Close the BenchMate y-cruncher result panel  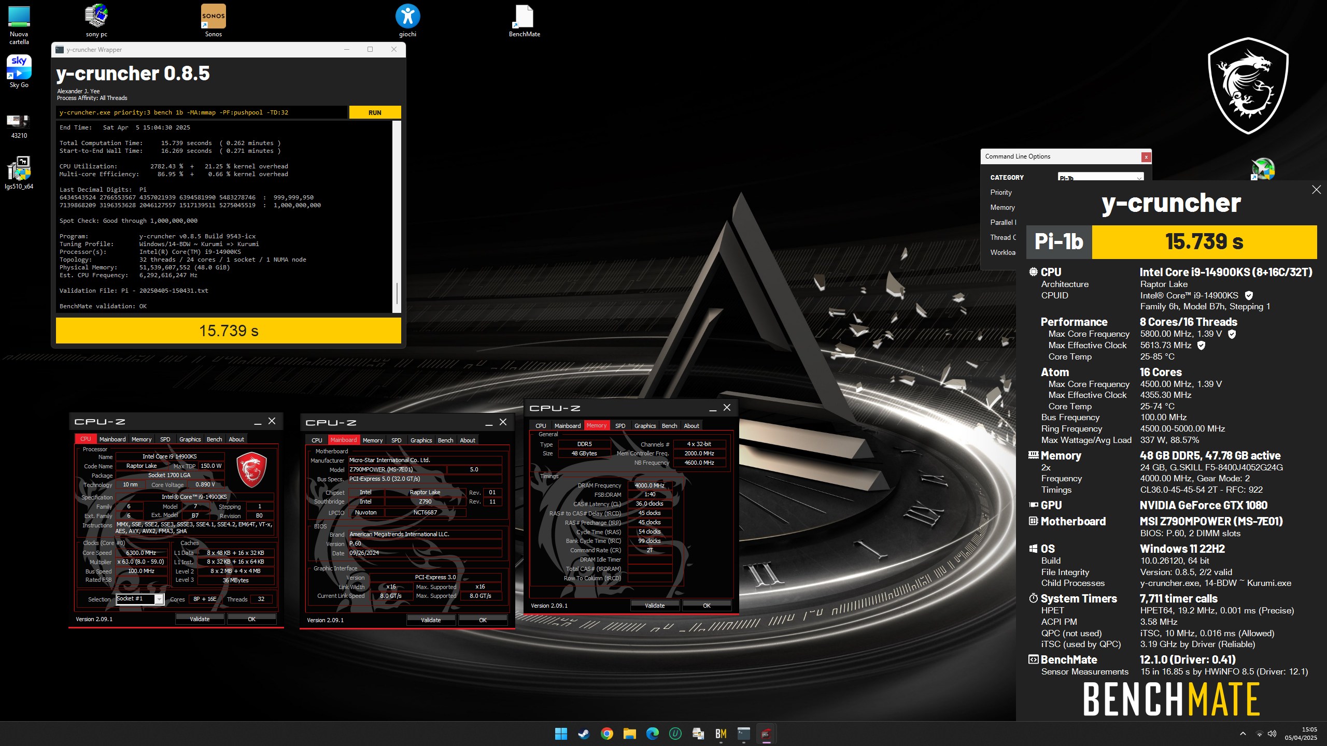coord(1316,190)
